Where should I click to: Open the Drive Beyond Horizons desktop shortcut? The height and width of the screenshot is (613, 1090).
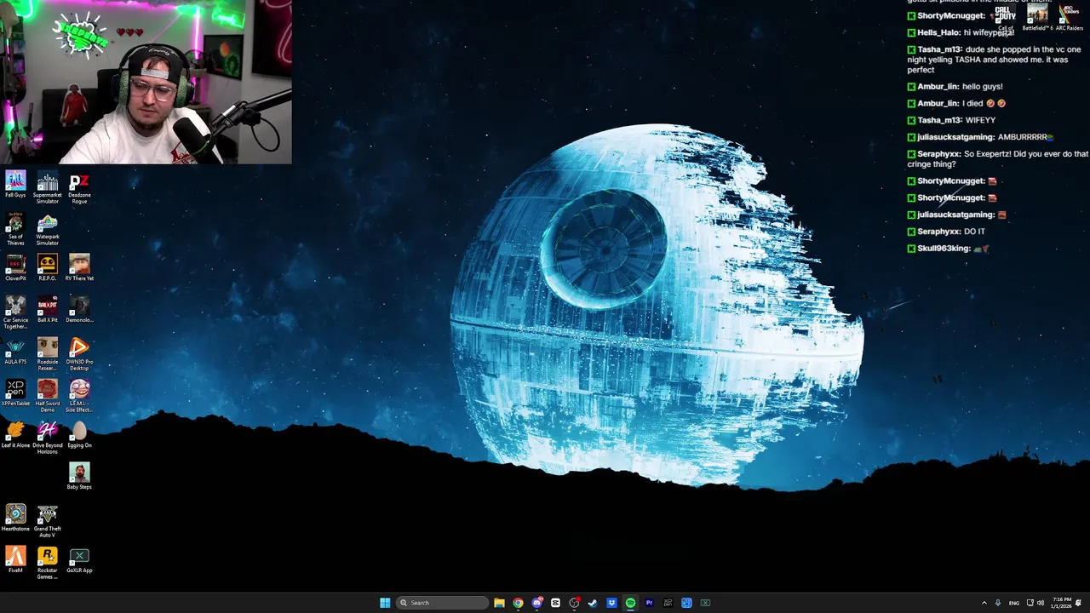pos(48,438)
